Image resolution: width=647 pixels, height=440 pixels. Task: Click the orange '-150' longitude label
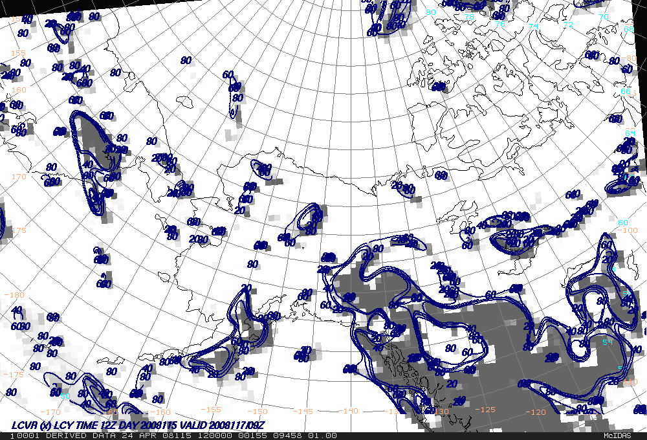tap(258, 412)
